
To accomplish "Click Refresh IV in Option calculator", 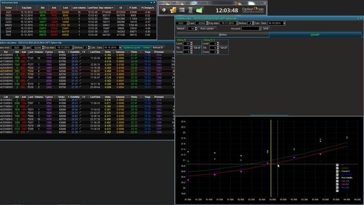I will [158, 47].
